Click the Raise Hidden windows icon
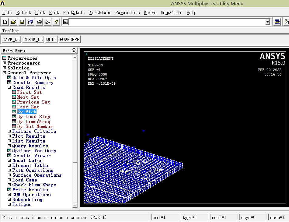 tap(277, 22)
